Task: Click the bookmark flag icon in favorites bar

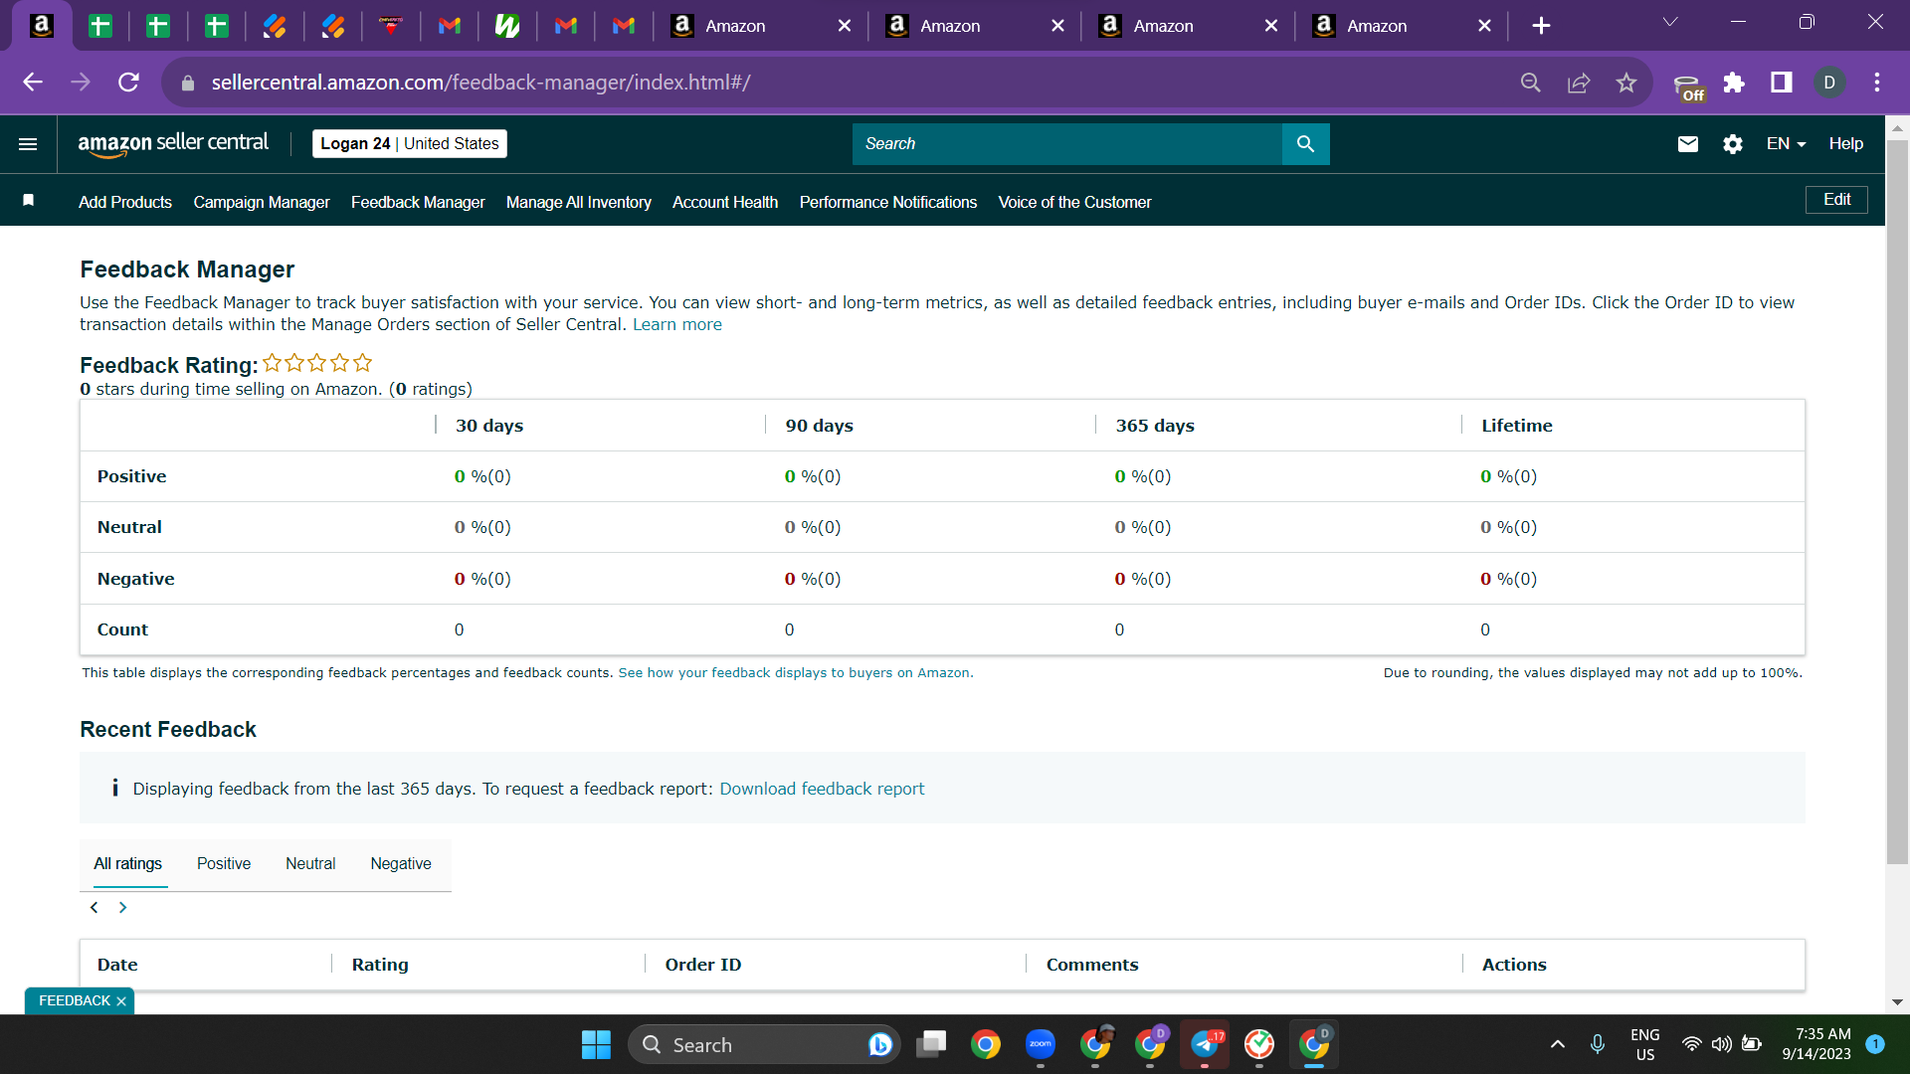Action: pos(29,201)
